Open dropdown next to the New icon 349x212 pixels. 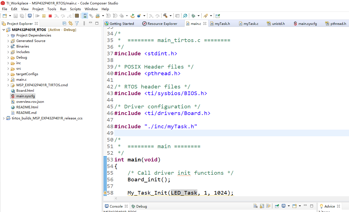coord(10,16)
